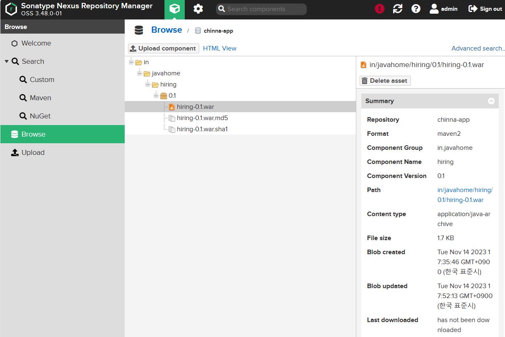Click the Format value maven2

449,134
